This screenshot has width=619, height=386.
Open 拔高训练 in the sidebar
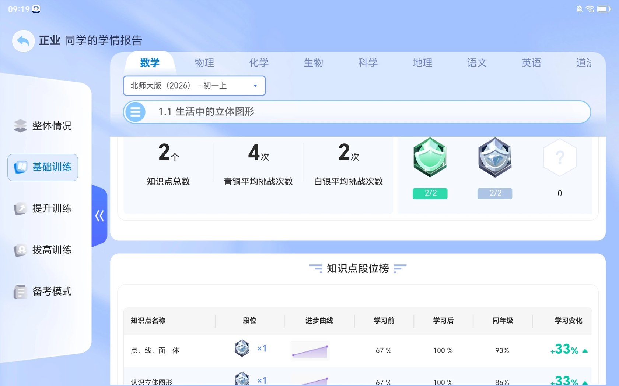click(x=43, y=250)
